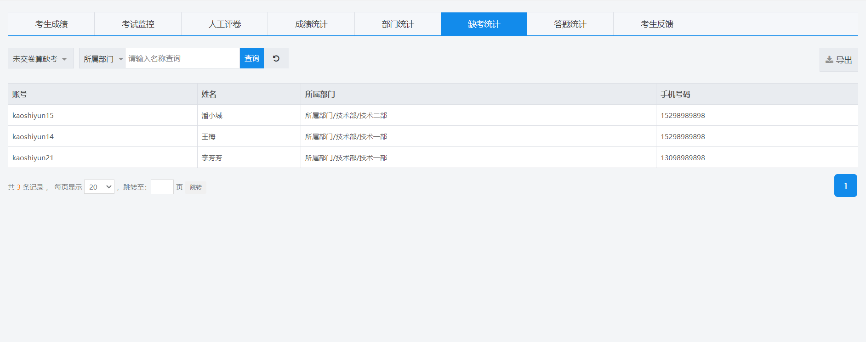Click the 导出 export download button
The image size is (866, 343).
[838, 60]
